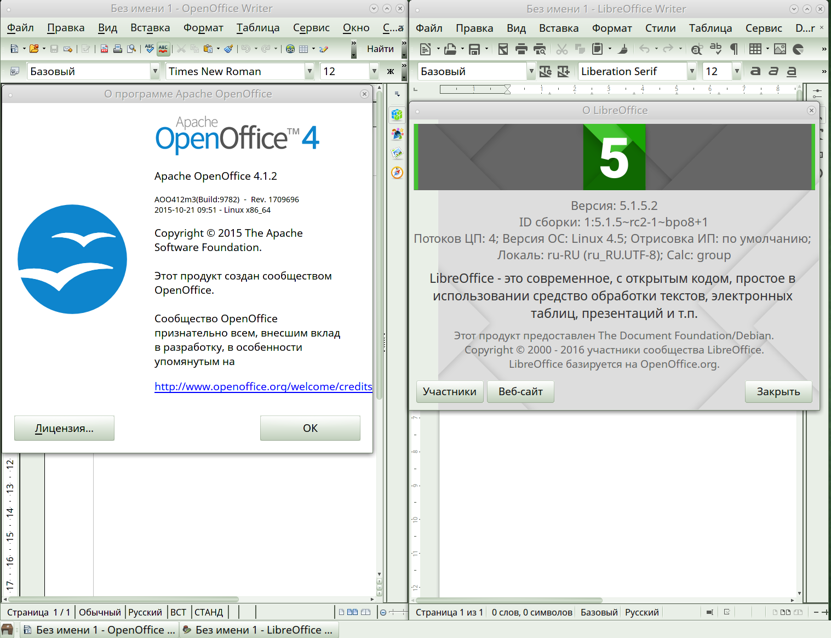Viewport: 831px width, 638px height.
Task: Click Print icon in OpenOffice toolbar
Action: tap(117, 49)
